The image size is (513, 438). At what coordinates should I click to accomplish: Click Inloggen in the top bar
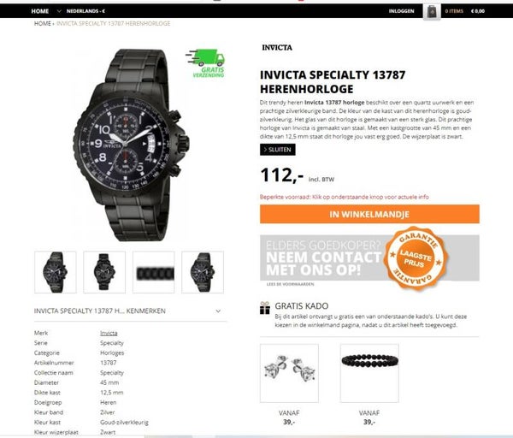coord(402,11)
